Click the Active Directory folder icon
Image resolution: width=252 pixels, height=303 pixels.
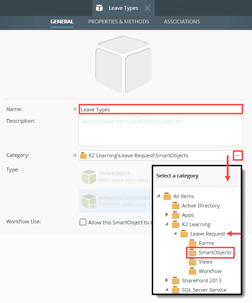pyautogui.click(x=176, y=206)
